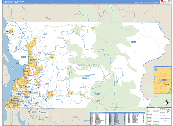173x126 pixels.
Task: Click the large 'City' sample in the legend
Action: (168, 110)
